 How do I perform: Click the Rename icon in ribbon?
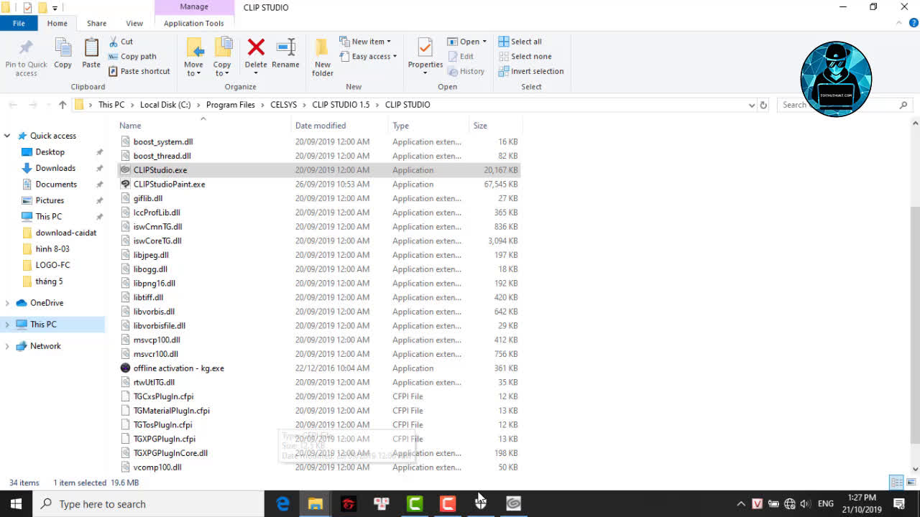click(x=285, y=49)
